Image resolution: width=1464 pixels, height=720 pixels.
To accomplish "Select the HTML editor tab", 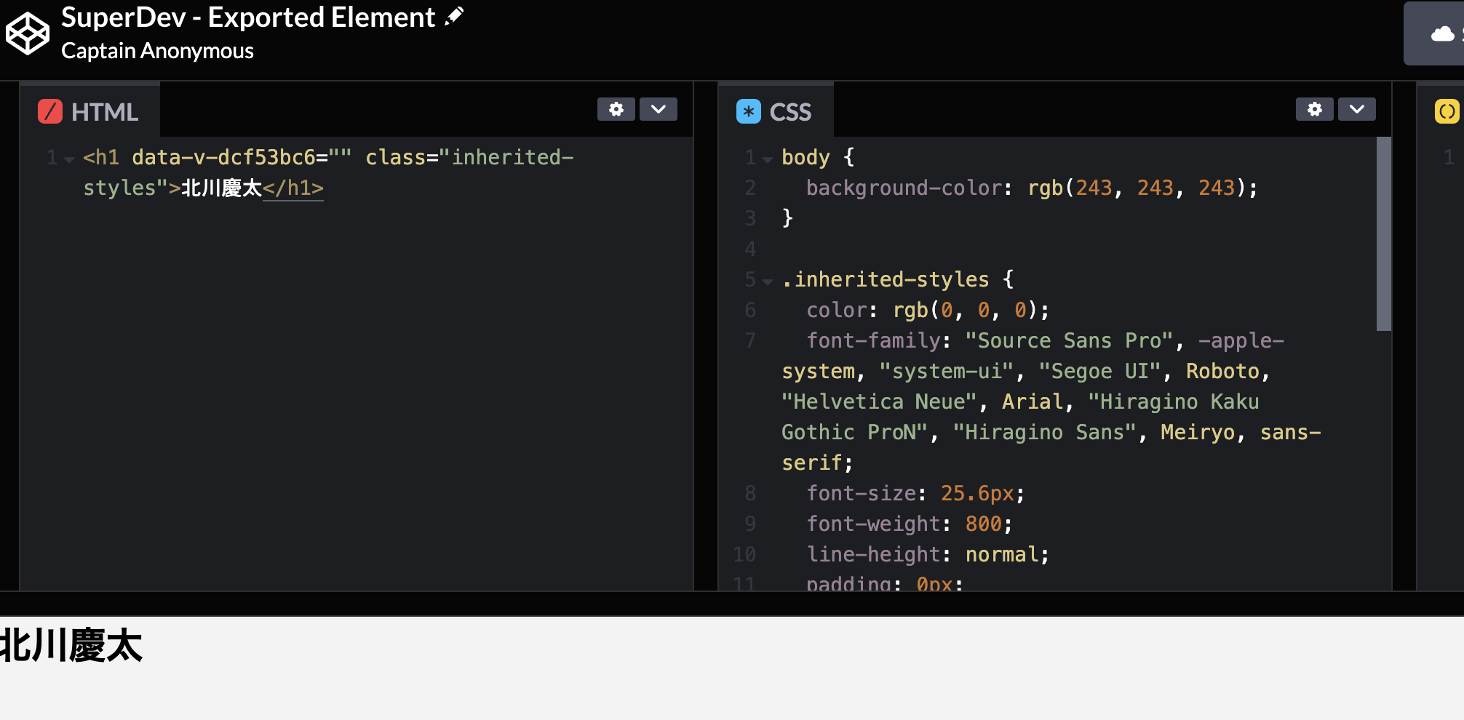I will pyautogui.click(x=89, y=111).
